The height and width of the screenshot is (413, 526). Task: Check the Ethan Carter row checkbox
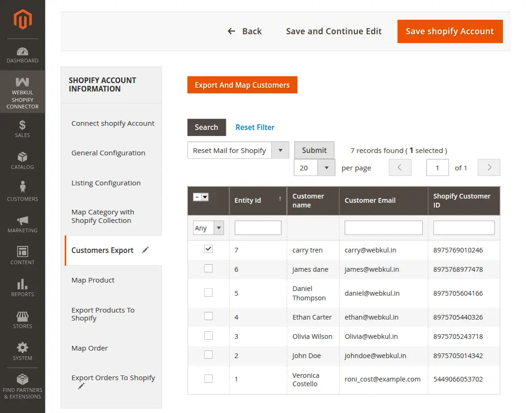point(209,316)
